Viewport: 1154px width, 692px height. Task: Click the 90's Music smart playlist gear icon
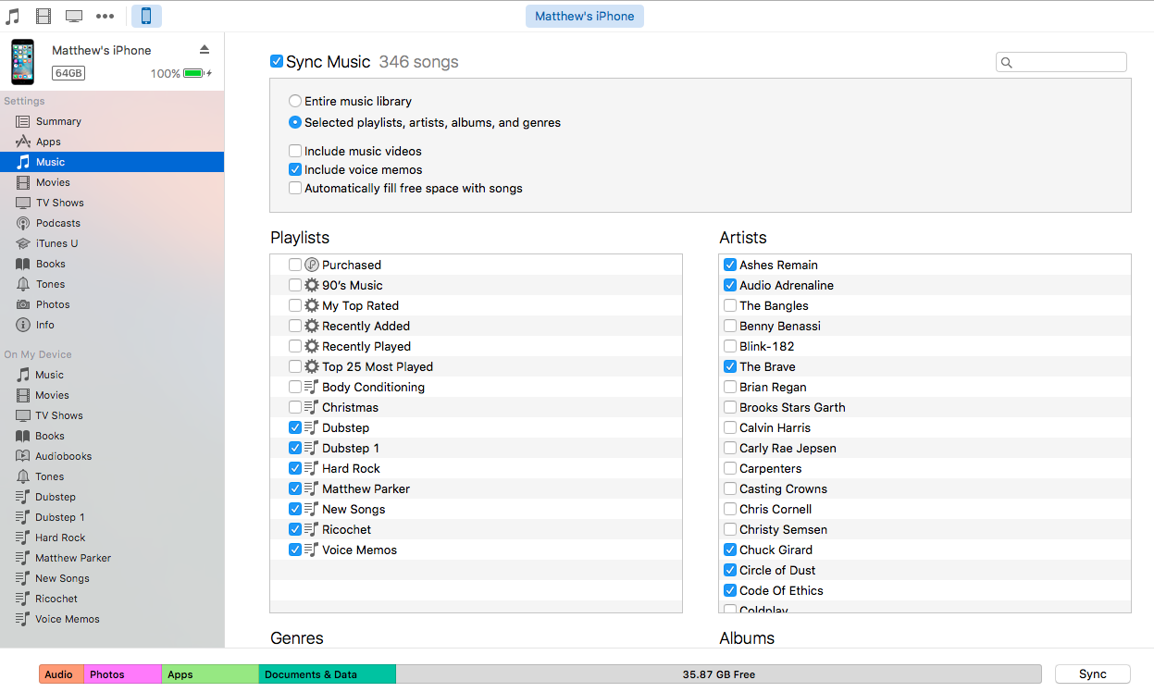[312, 285]
